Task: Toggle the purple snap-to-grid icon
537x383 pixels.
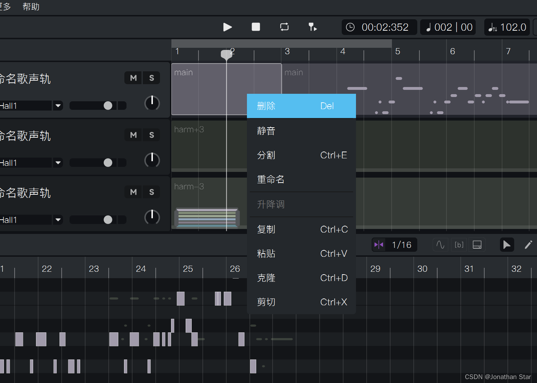Action: tap(379, 245)
